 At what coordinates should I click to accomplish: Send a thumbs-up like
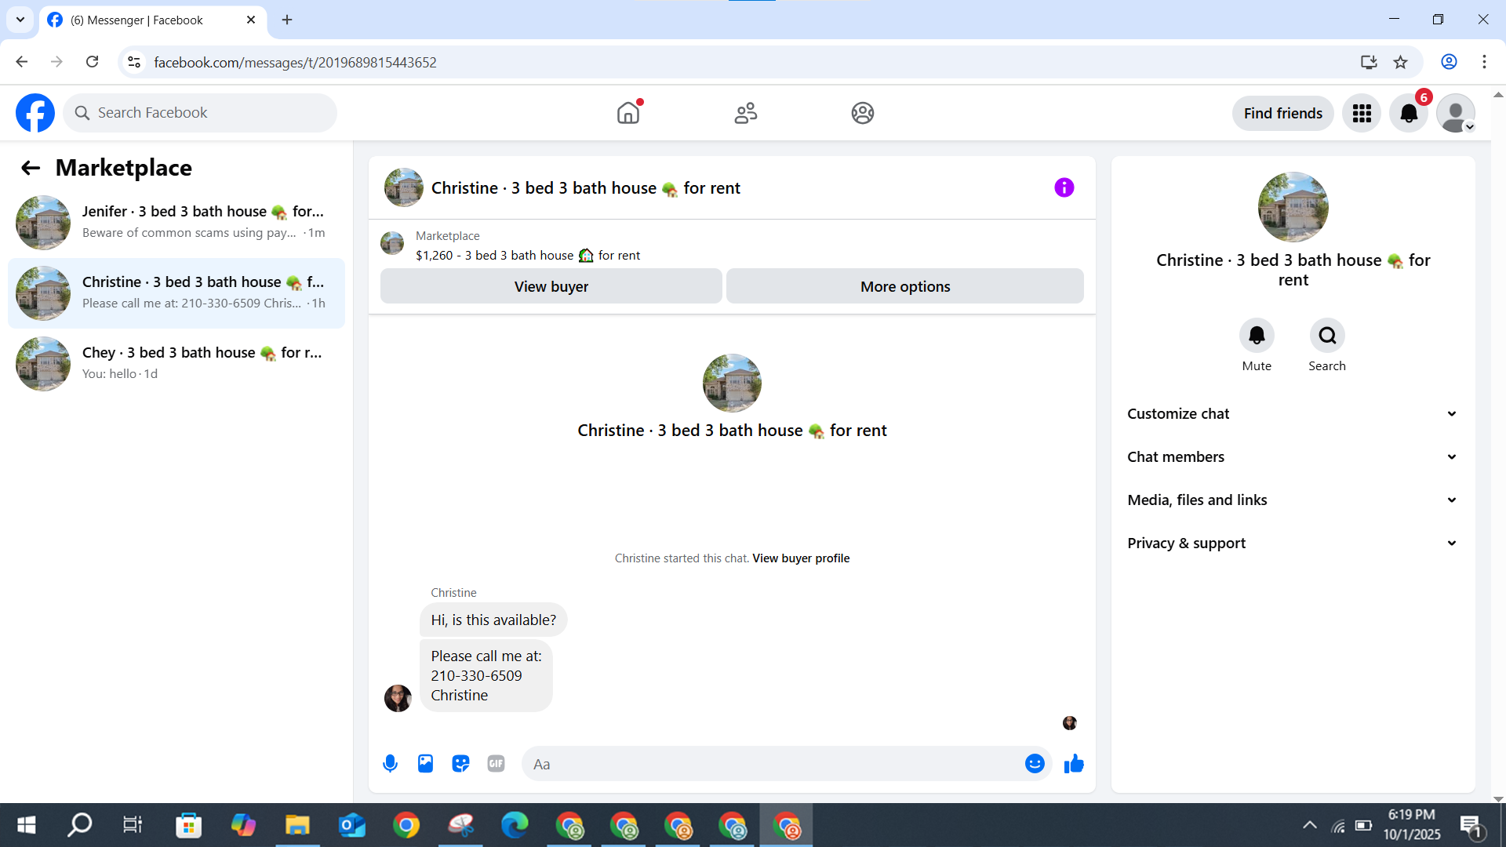pos(1074,764)
